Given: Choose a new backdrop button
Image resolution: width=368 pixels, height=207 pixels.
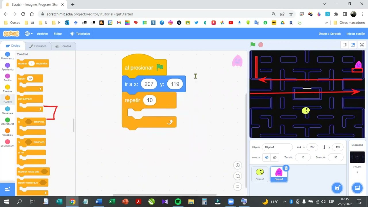Looking at the screenshot, I should 357,188.
